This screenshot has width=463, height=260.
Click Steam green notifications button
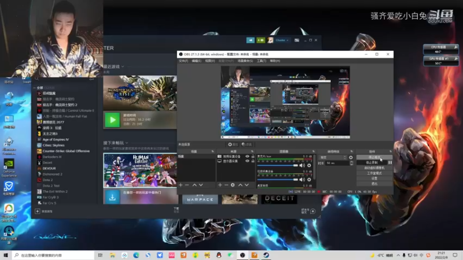coord(261,40)
